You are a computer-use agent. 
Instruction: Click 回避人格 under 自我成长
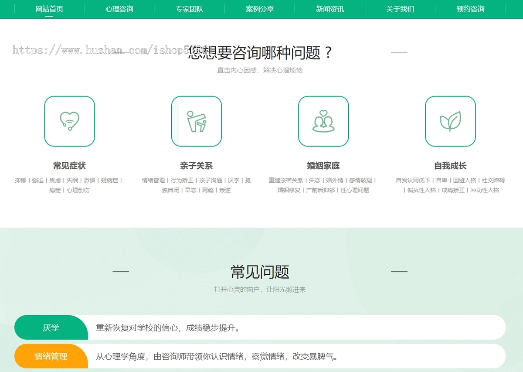[x=465, y=180]
